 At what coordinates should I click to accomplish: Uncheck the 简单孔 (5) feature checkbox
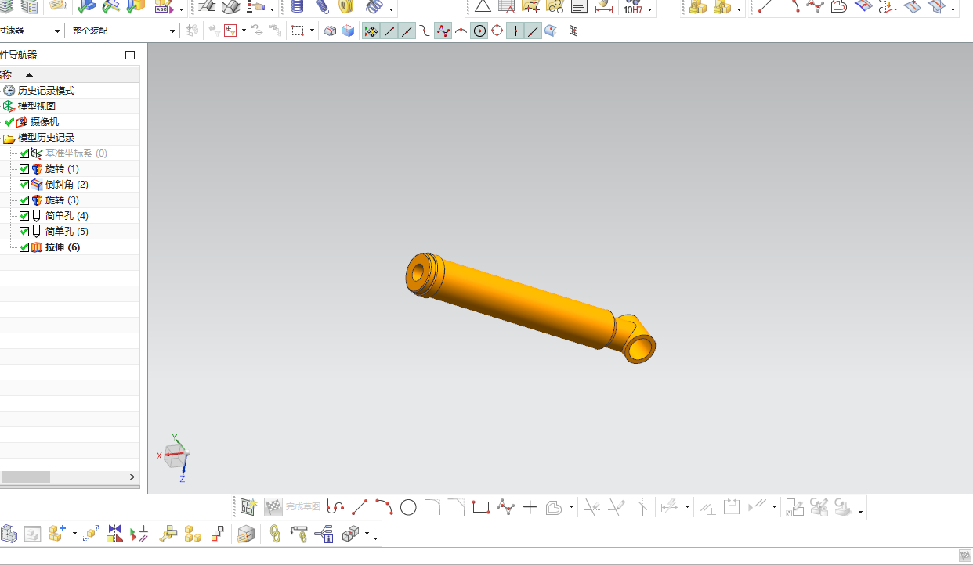click(x=24, y=232)
